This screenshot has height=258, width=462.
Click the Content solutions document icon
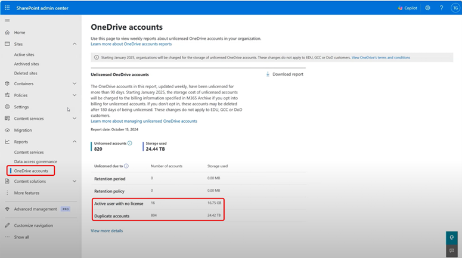pos(7,181)
